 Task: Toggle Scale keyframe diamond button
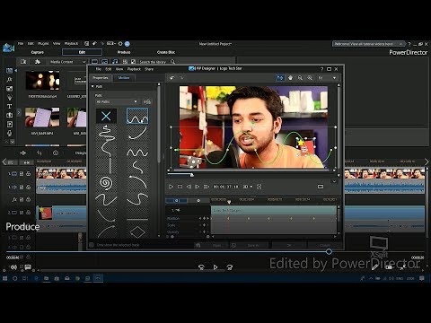pyautogui.click(x=204, y=225)
